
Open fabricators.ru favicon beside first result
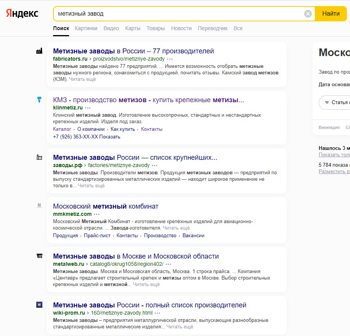[39, 51]
